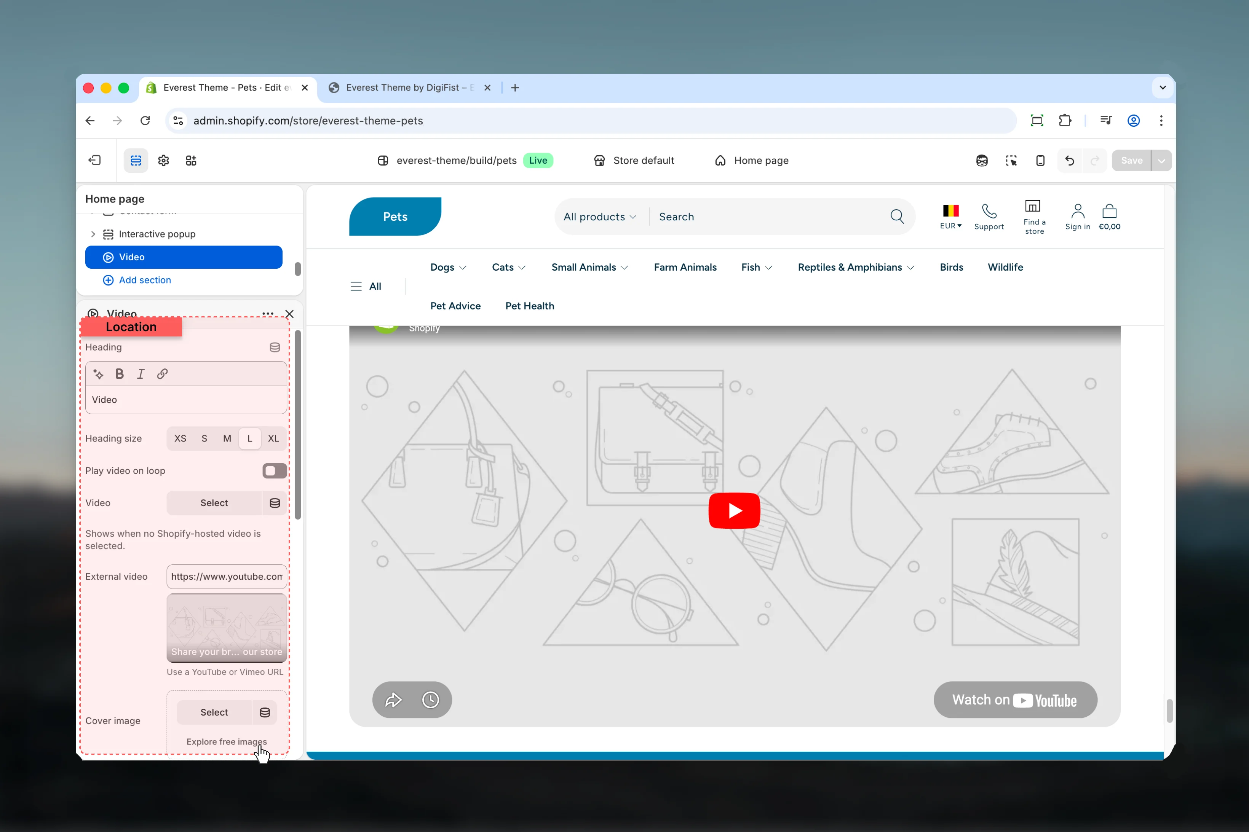Open Chrome extensions puzzle icon
Viewport: 1249px width, 832px height.
coord(1065,120)
